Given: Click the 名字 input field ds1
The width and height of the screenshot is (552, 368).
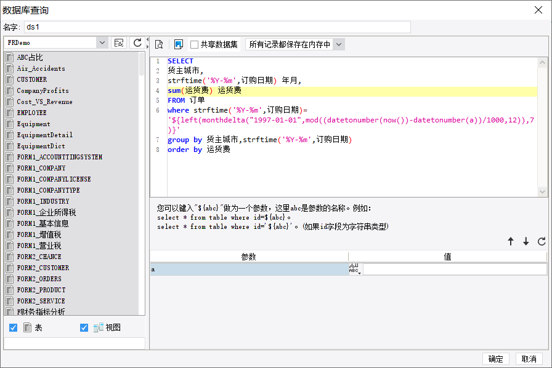Looking at the screenshot, I should [x=217, y=27].
